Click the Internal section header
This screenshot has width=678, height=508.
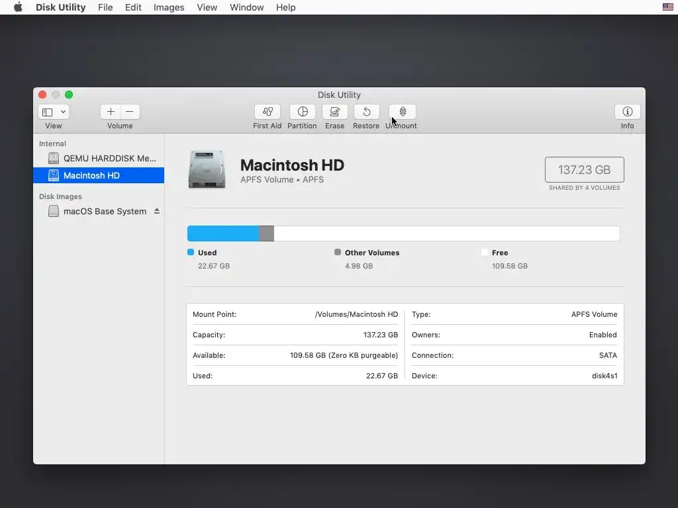pyautogui.click(x=52, y=144)
